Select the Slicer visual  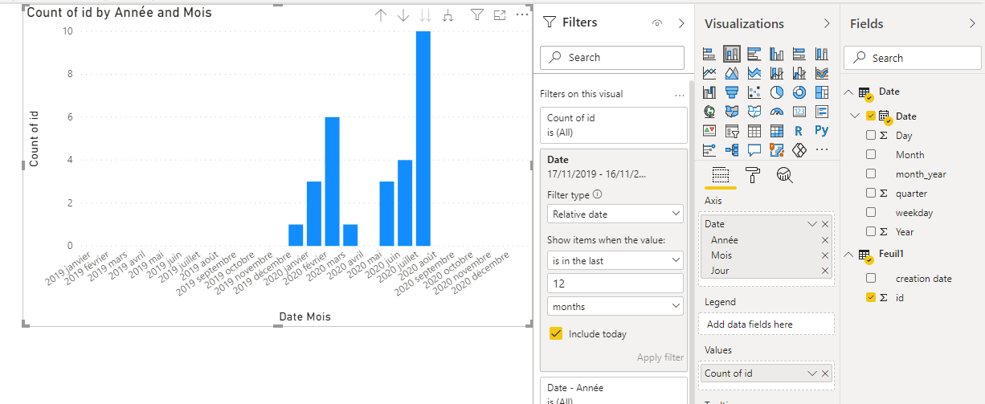tap(732, 131)
